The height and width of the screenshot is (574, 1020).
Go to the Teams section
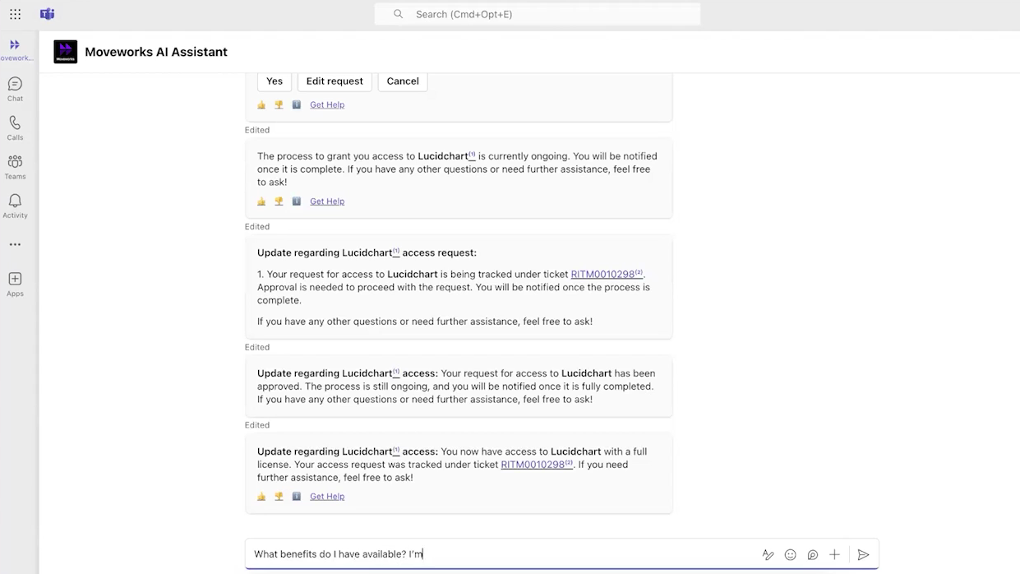tap(15, 167)
